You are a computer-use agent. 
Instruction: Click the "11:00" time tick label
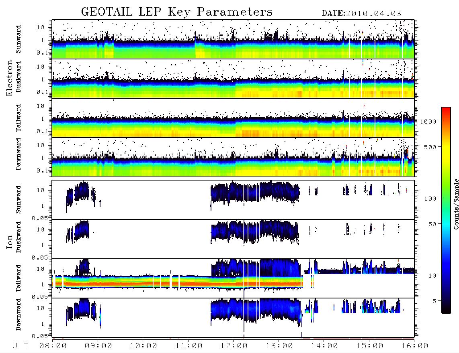click(x=189, y=346)
